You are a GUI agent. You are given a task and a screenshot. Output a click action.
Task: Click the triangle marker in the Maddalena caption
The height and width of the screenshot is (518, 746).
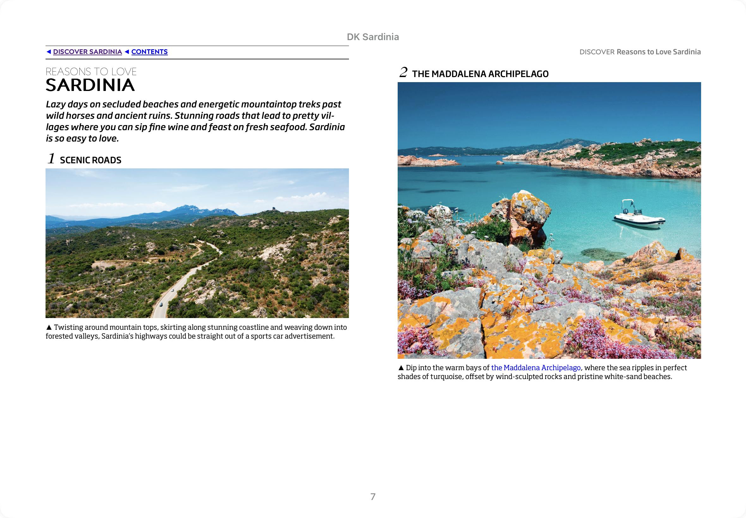tap(401, 368)
